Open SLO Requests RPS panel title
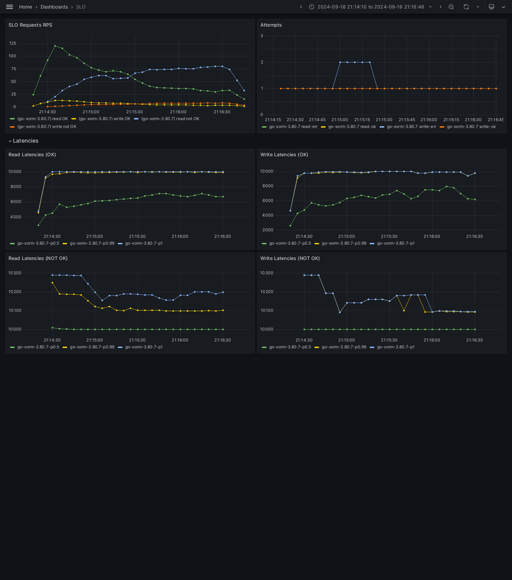Screen dimensions: 512x580 30,25
